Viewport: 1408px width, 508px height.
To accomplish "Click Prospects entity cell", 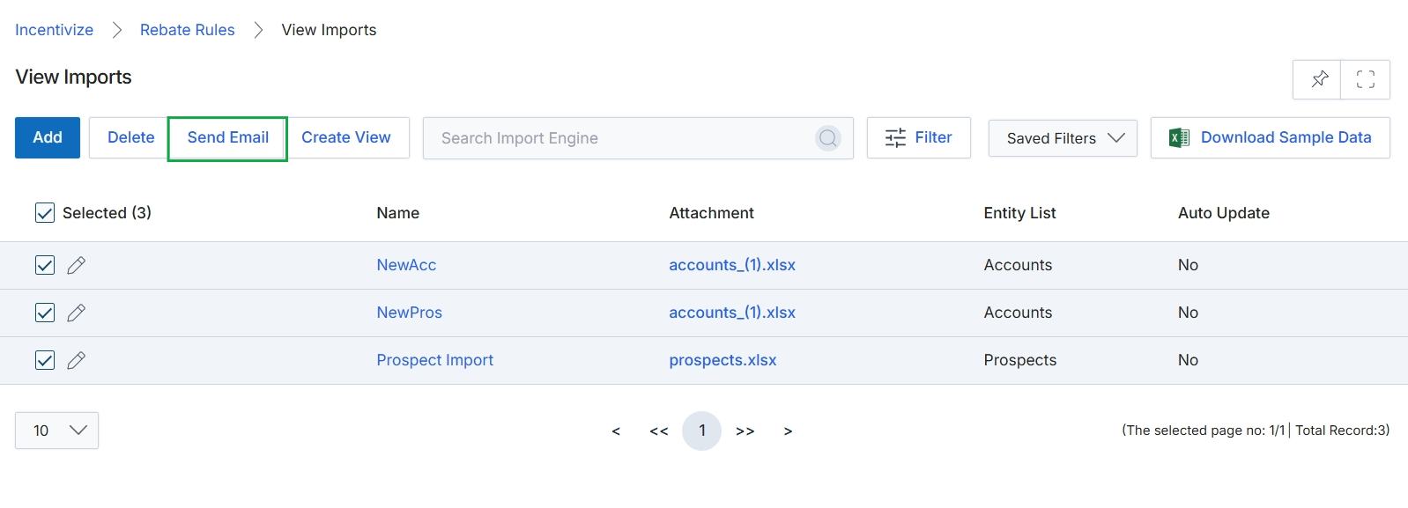I will (1019, 360).
